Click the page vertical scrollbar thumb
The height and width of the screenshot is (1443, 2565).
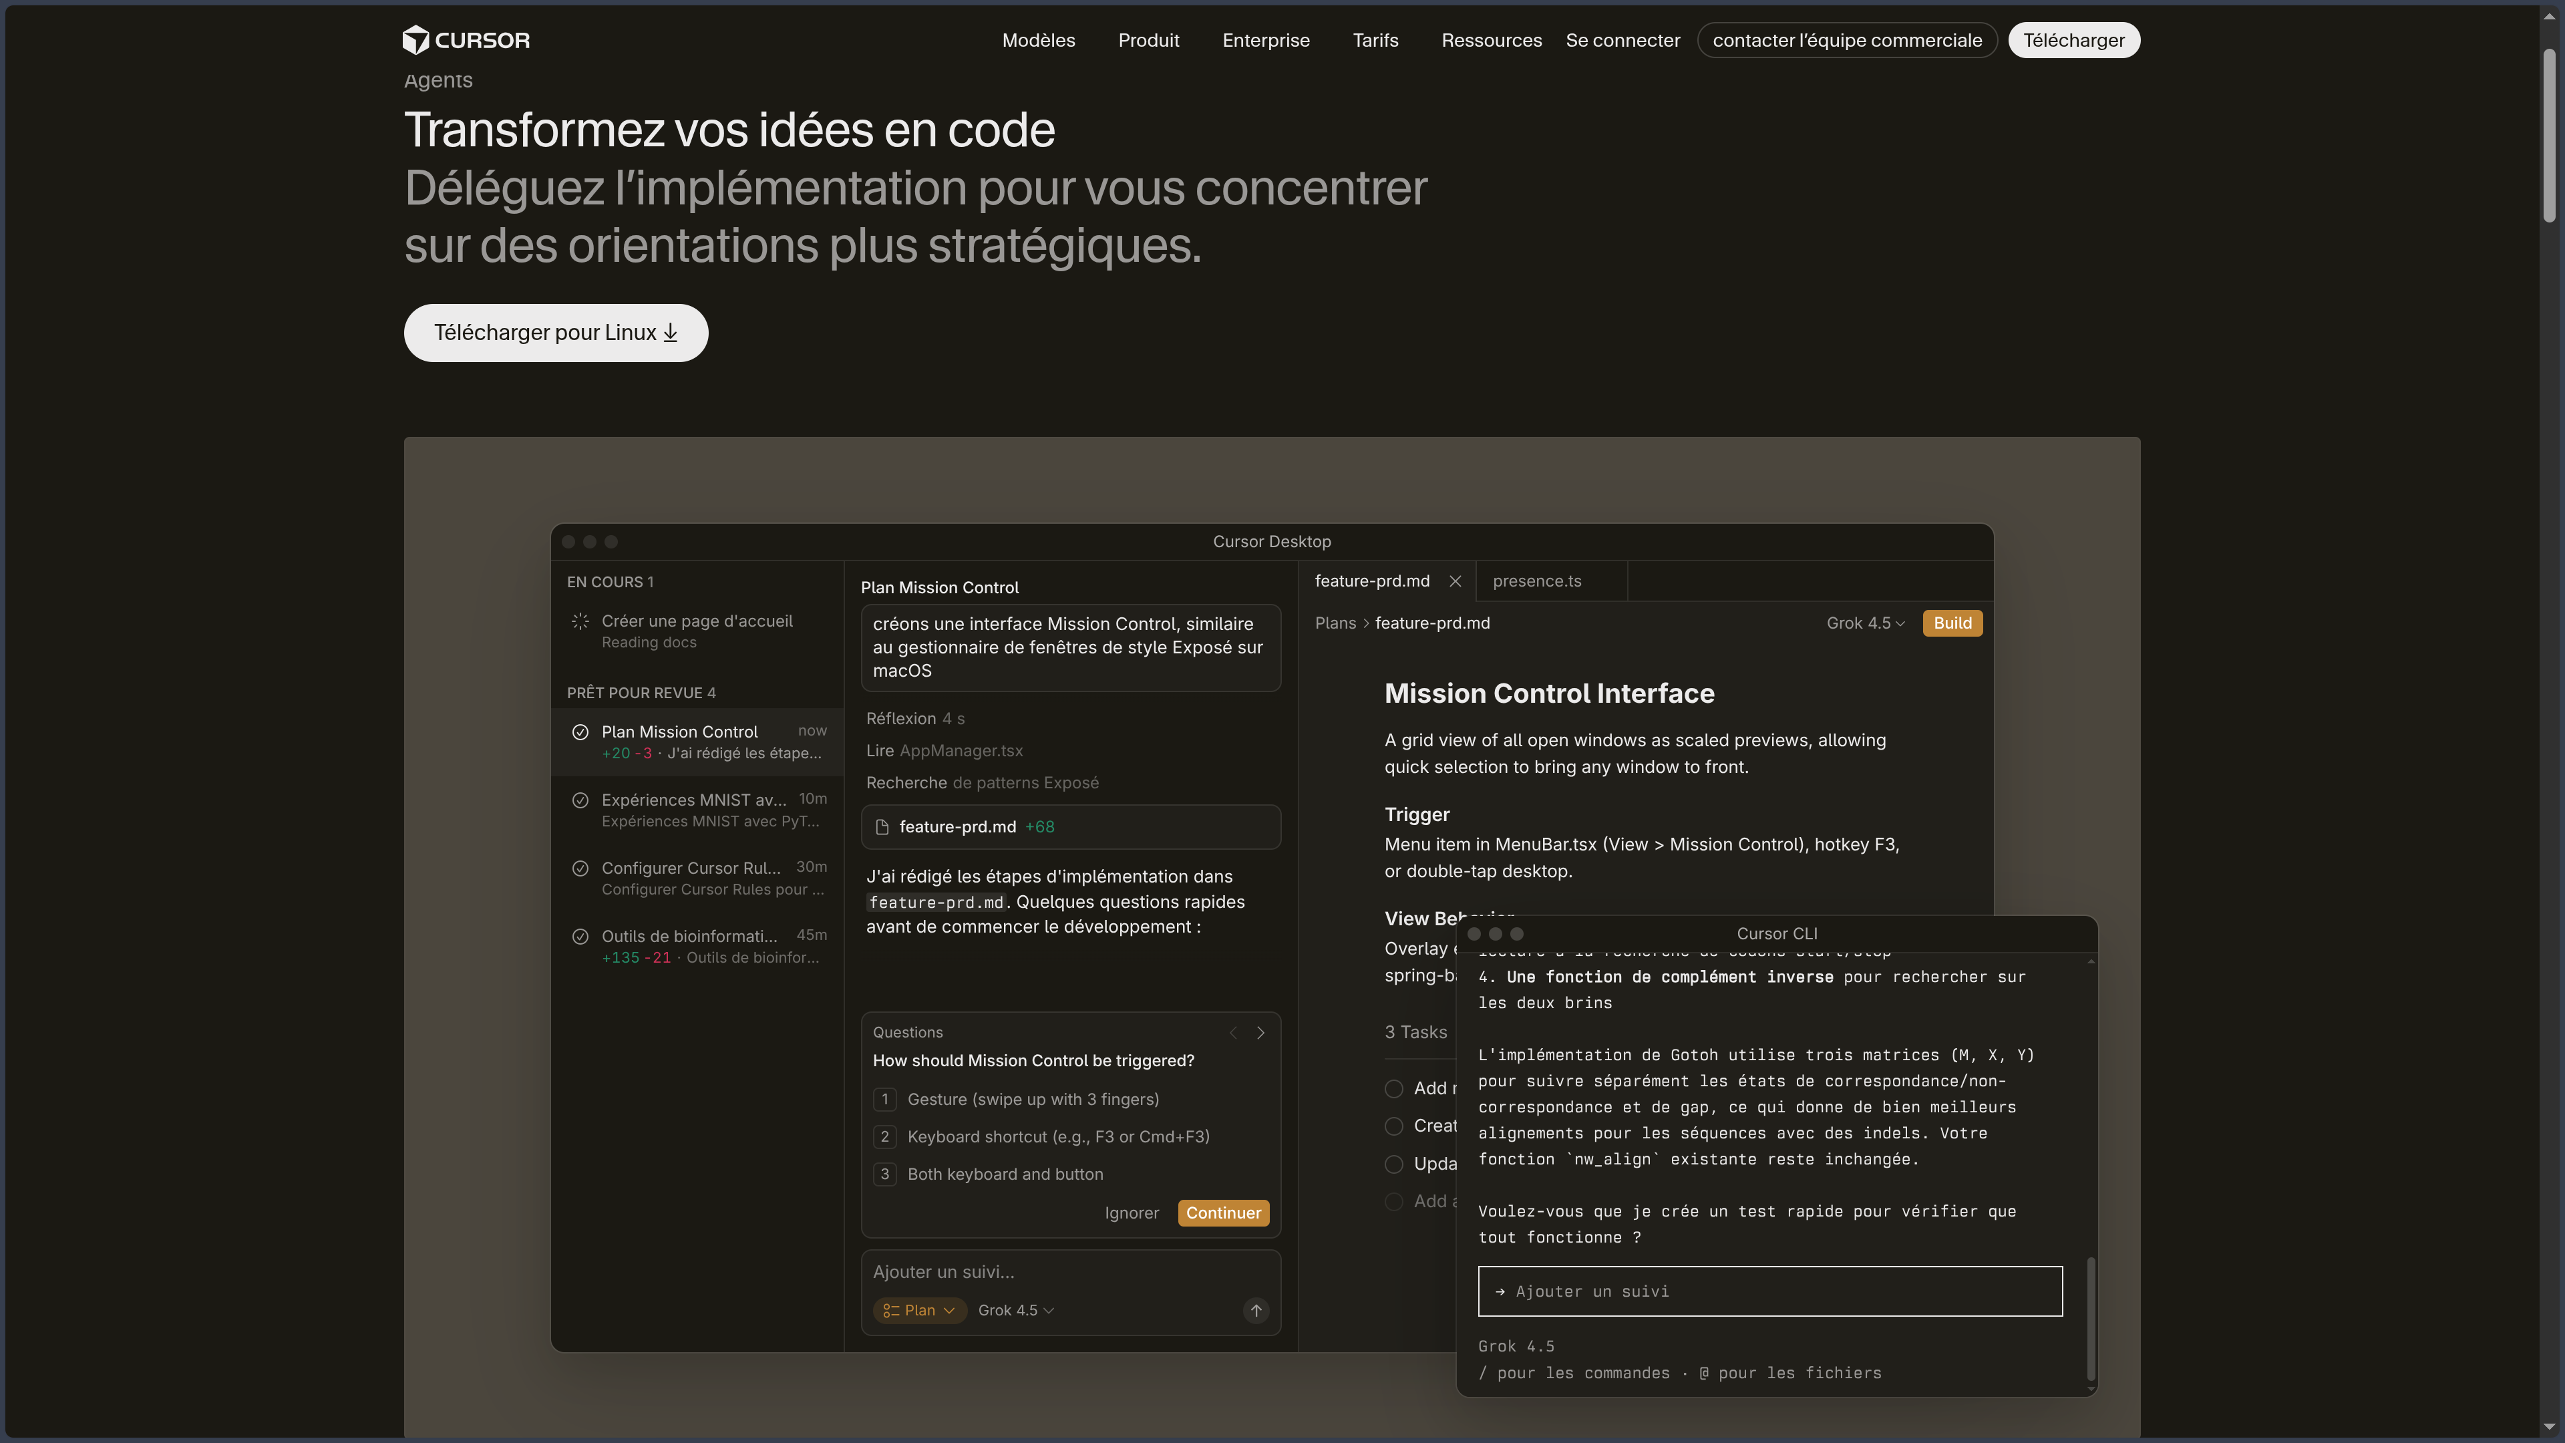tap(2549, 134)
